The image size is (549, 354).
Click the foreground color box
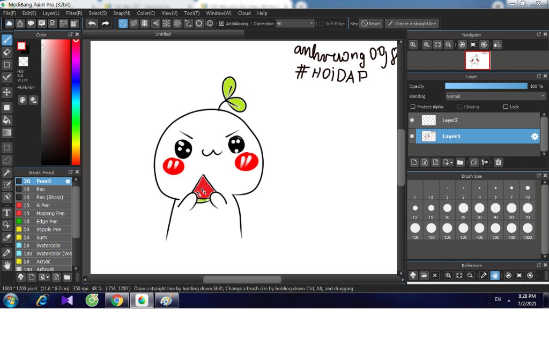click(21, 46)
